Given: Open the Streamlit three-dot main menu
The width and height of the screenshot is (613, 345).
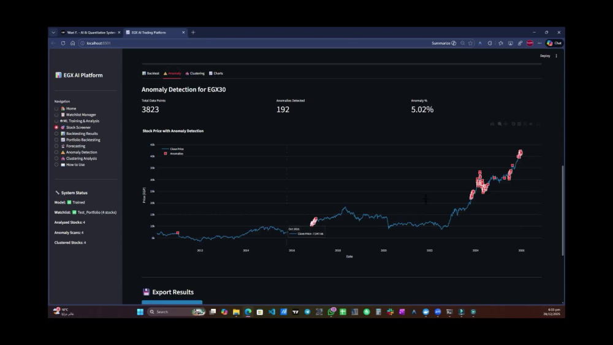Looking at the screenshot, I should (557, 56).
